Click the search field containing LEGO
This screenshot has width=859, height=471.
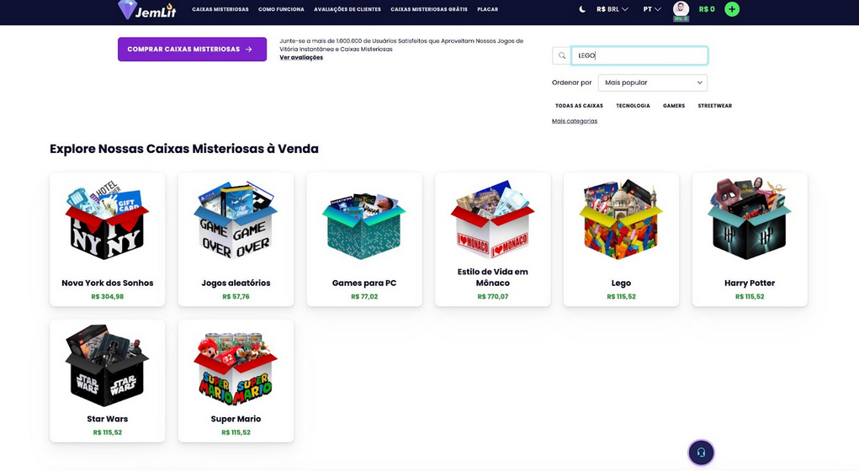coord(639,56)
